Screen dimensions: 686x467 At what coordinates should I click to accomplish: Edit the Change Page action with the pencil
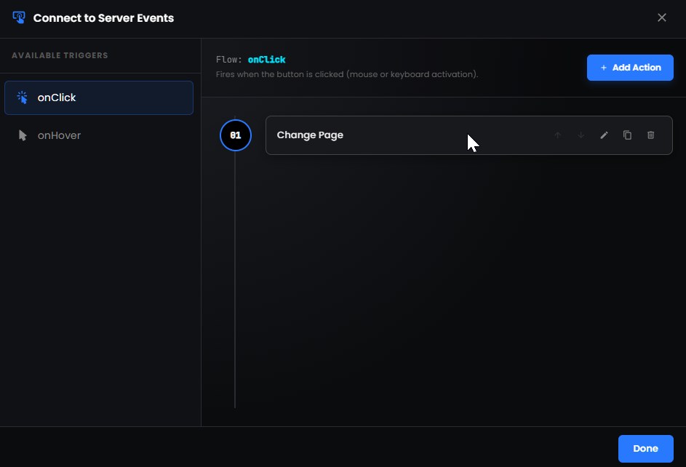pyautogui.click(x=604, y=135)
